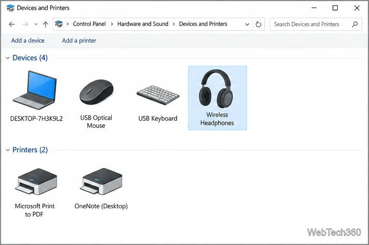Click the Forward arrow navigation button
Viewport: 369px width, 245px height.
[x=25, y=24]
